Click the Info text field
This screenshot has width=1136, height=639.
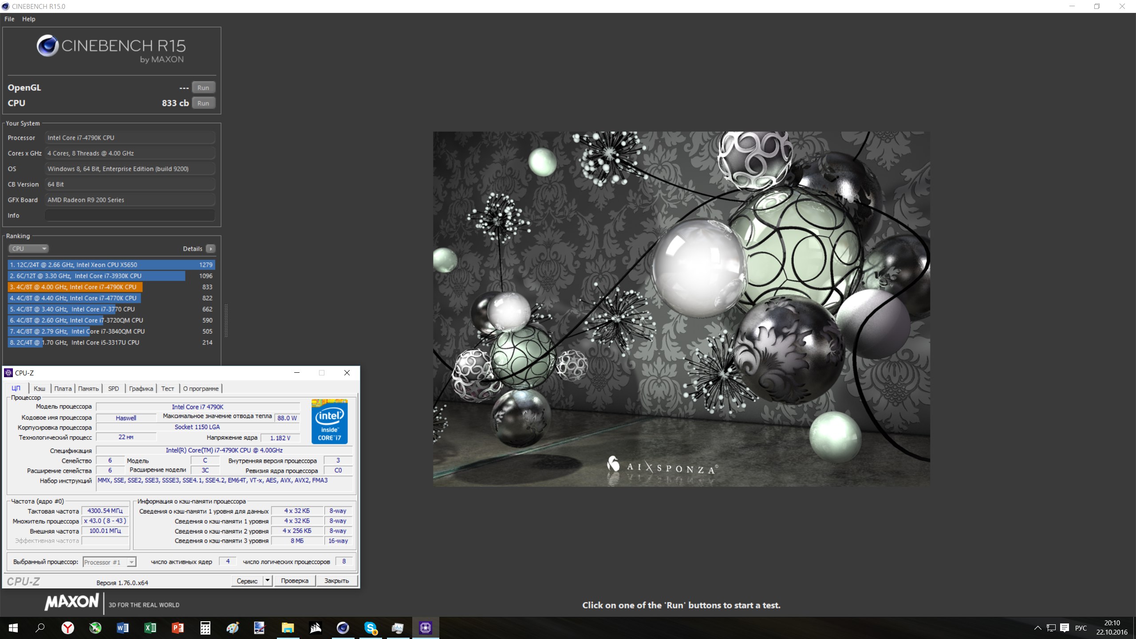[130, 215]
